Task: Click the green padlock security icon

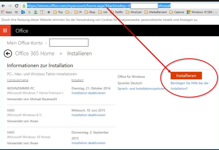Action: tap(24, 6)
